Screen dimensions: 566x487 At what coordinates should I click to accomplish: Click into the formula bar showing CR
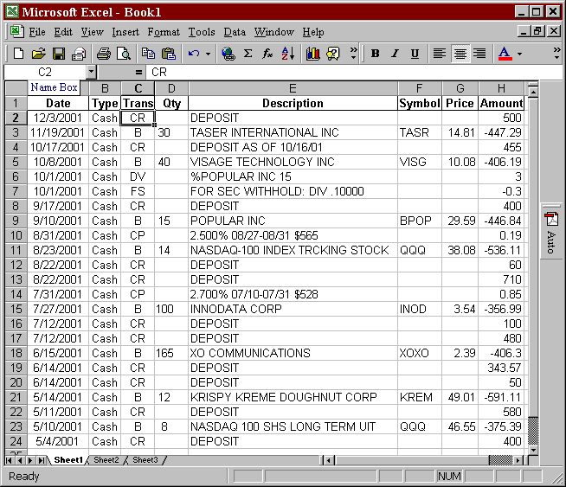point(353,72)
